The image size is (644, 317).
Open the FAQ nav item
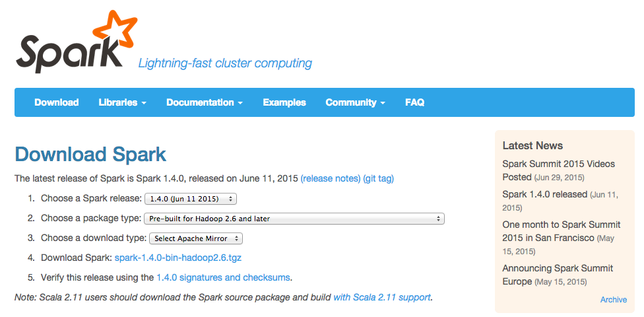point(414,102)
